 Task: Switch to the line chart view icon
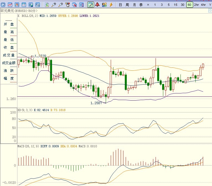(10, 5)
